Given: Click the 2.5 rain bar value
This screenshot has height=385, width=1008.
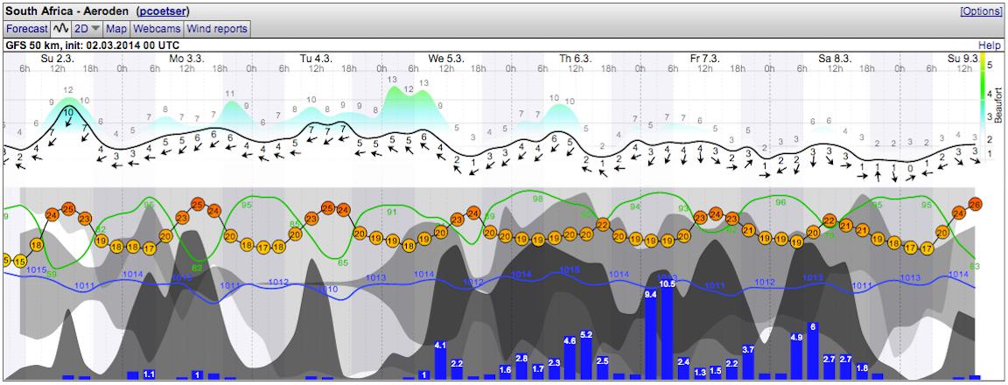Looking at the screenshot, I should click(602, 361).
